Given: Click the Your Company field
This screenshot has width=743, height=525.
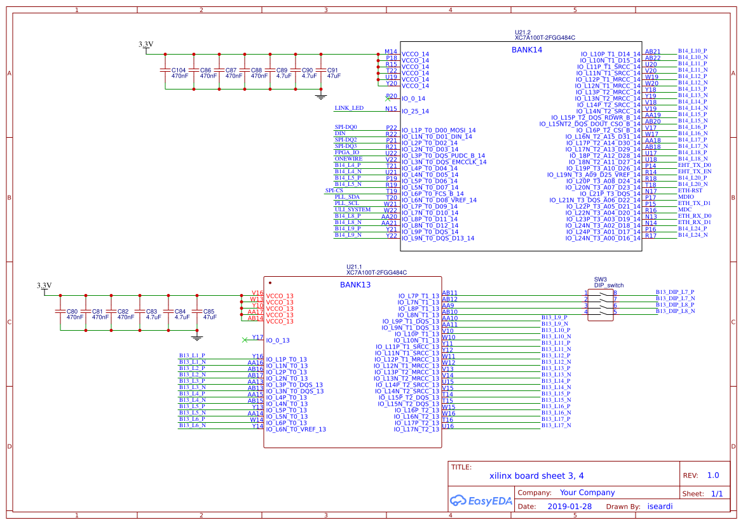Looking at the screenshot, I should pos(587,493).
